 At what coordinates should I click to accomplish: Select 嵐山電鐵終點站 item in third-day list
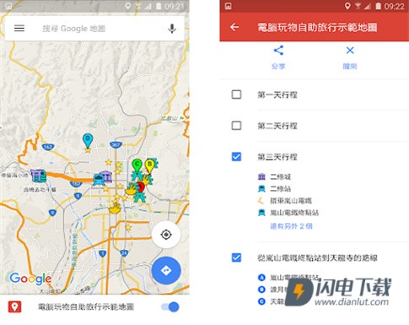[x=288, y=213]
